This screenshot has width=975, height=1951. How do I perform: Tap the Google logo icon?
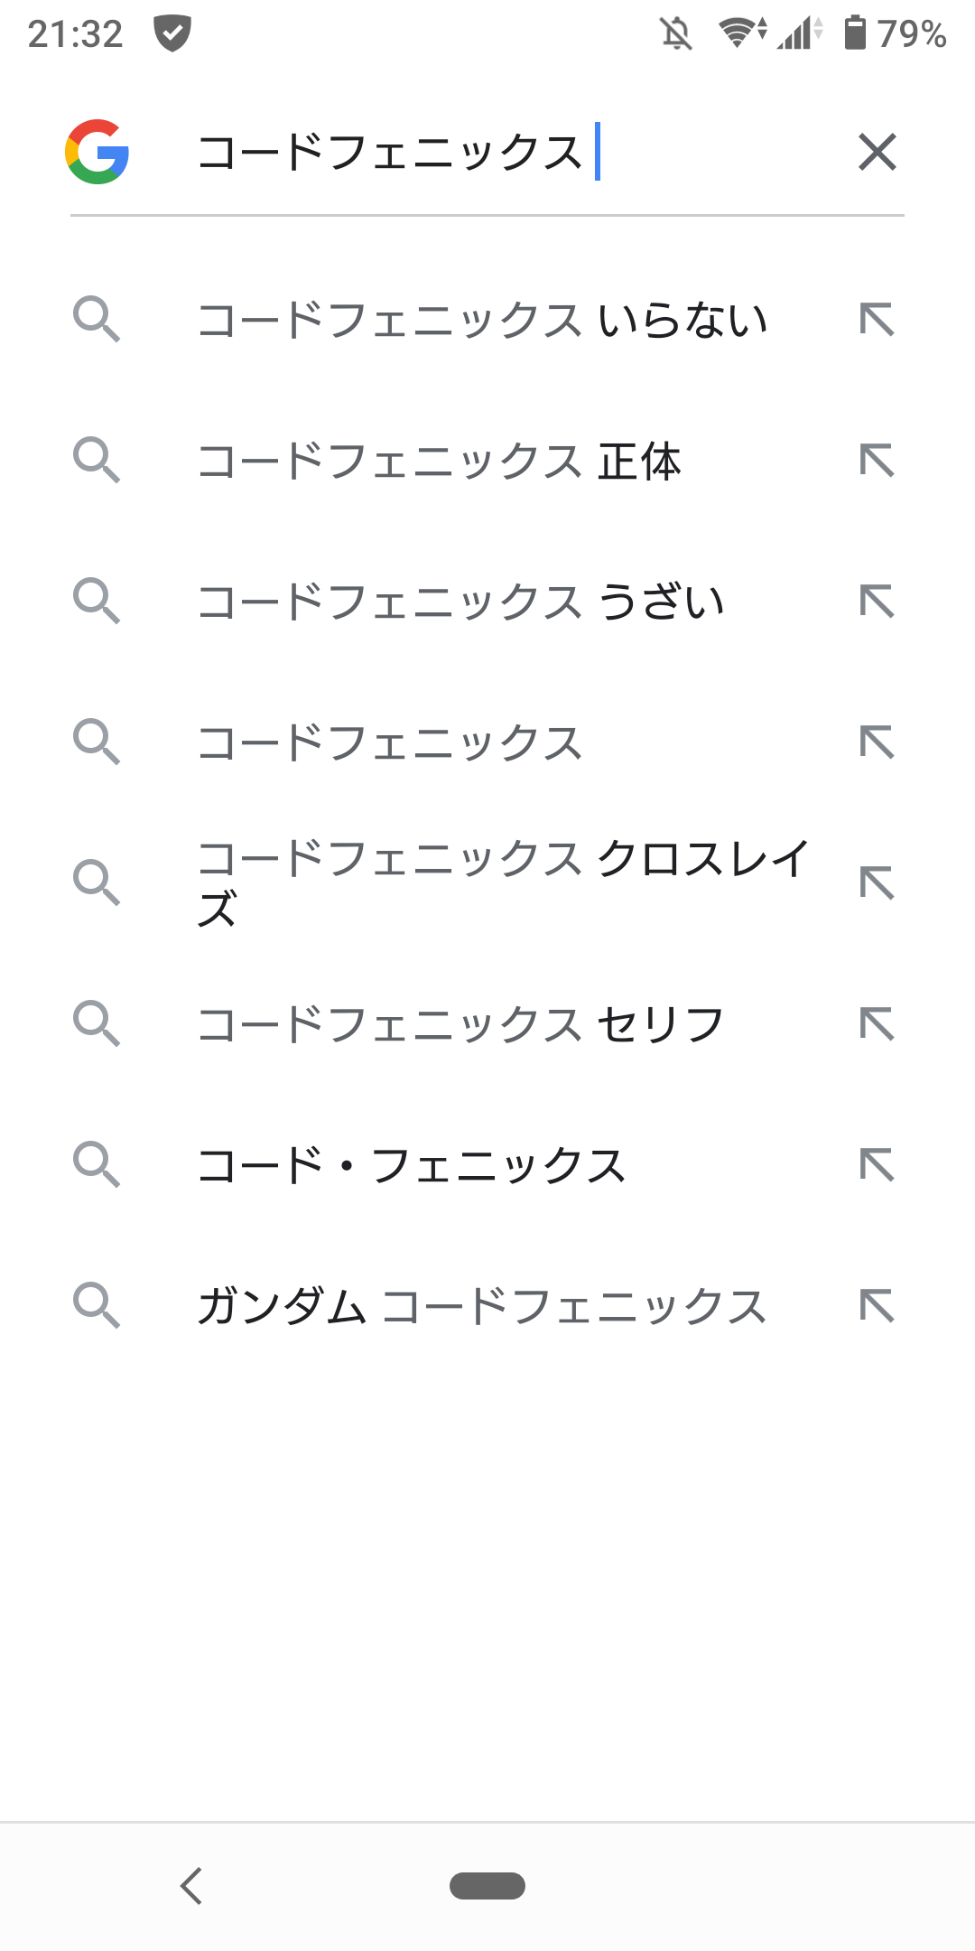click(97, 152)
